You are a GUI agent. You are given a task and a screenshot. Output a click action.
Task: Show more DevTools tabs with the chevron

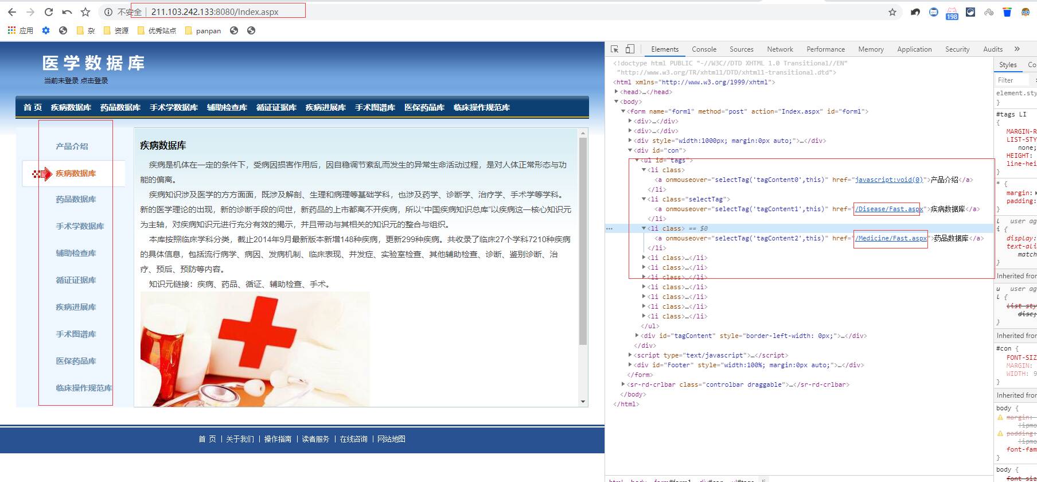click(x=1017, y=49)
